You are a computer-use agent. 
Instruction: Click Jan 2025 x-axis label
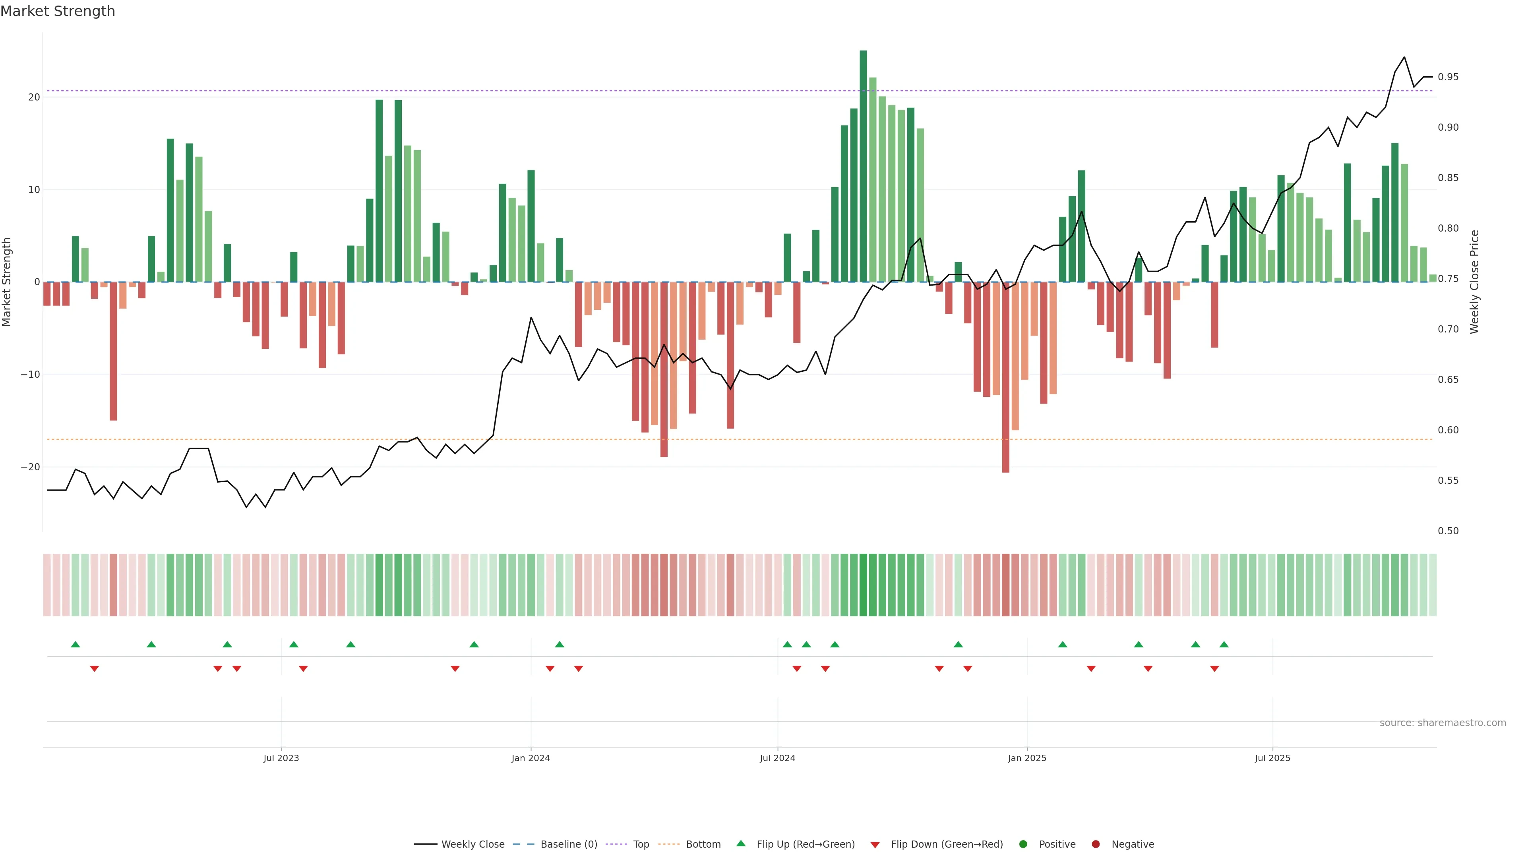(1026, 758)
